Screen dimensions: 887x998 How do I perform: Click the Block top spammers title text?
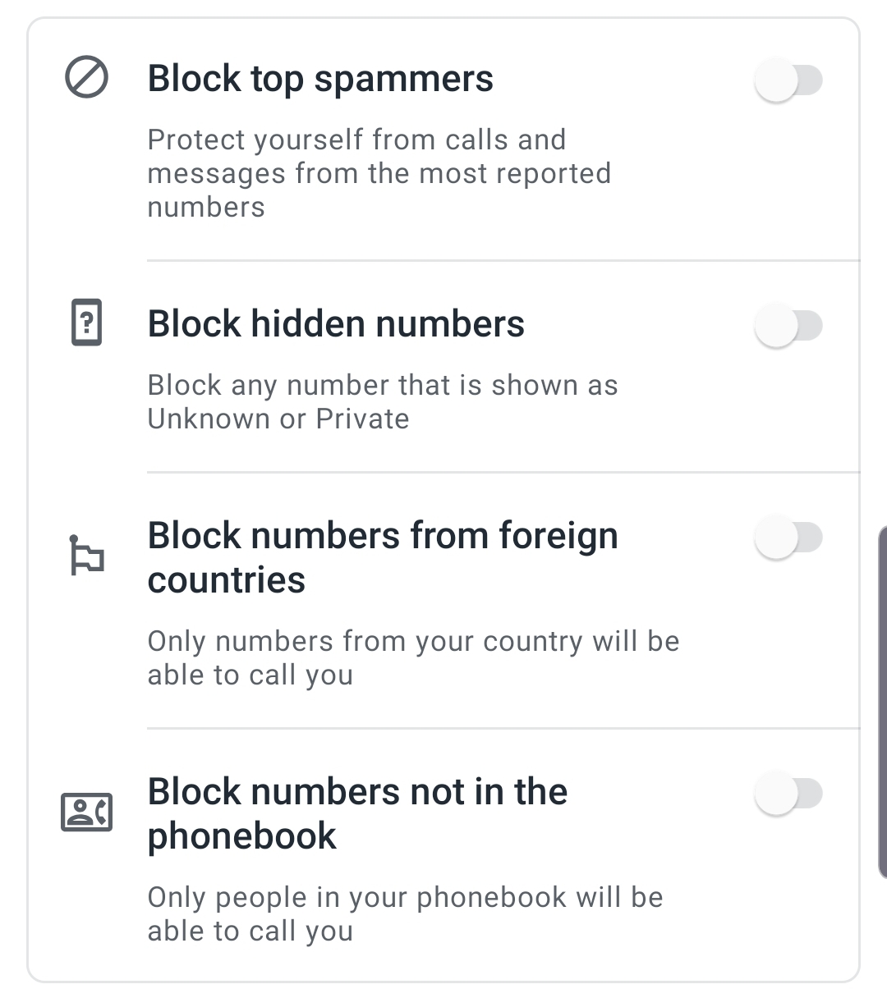320,78
